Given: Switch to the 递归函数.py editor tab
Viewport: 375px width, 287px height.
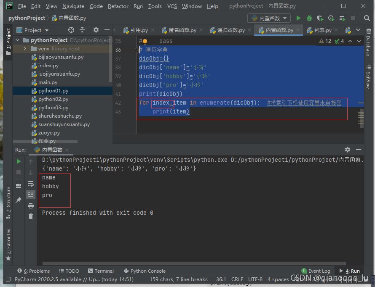Looking at the screenshot, I should pyautogui.click(x=230, y=30).
